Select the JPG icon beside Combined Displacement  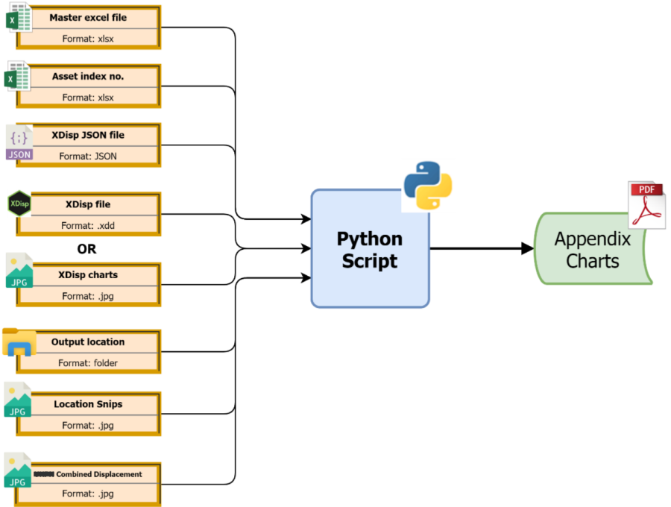coord(18,470)
